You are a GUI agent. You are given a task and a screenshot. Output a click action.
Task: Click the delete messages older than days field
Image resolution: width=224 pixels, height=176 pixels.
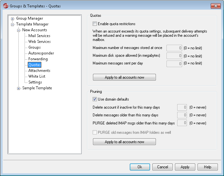point(182,115)
